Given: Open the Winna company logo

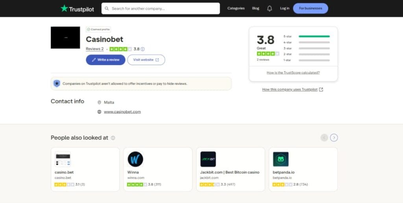Looking at the screenshot, I should [x=135, y=159].
